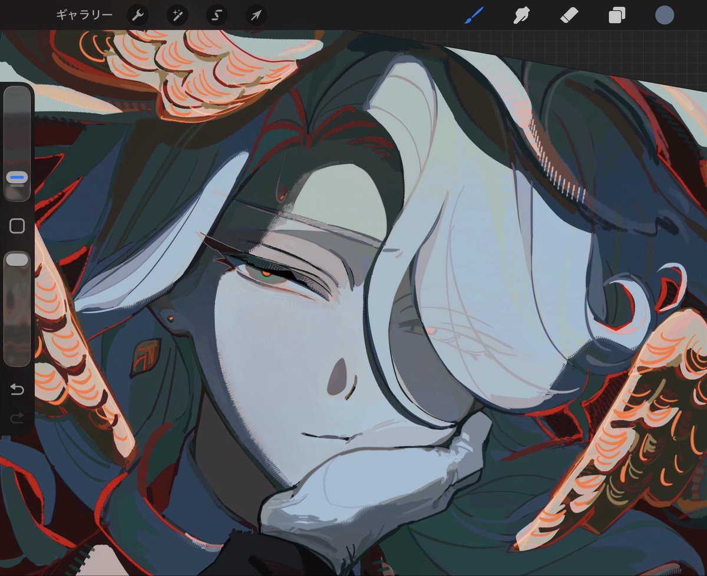Undo the last stroke with sidebar arrow

17,389
